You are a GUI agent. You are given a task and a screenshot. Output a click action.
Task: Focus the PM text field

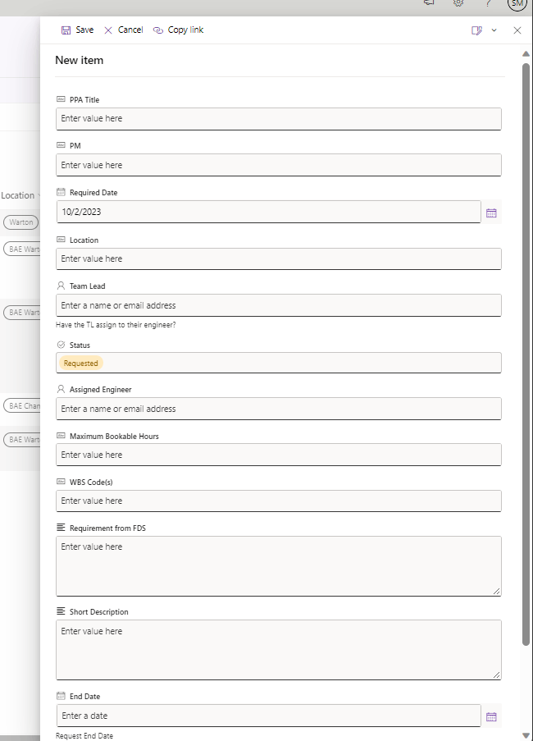(x=278, y=165)
